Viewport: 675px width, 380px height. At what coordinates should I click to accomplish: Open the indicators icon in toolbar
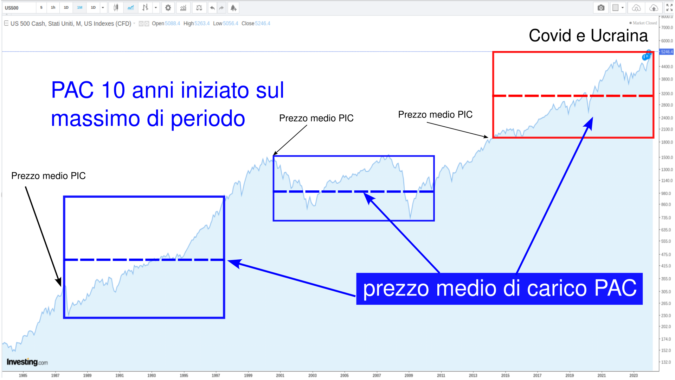click(183, 7)
